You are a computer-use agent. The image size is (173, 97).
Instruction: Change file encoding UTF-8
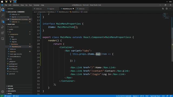tap(142, 96)
